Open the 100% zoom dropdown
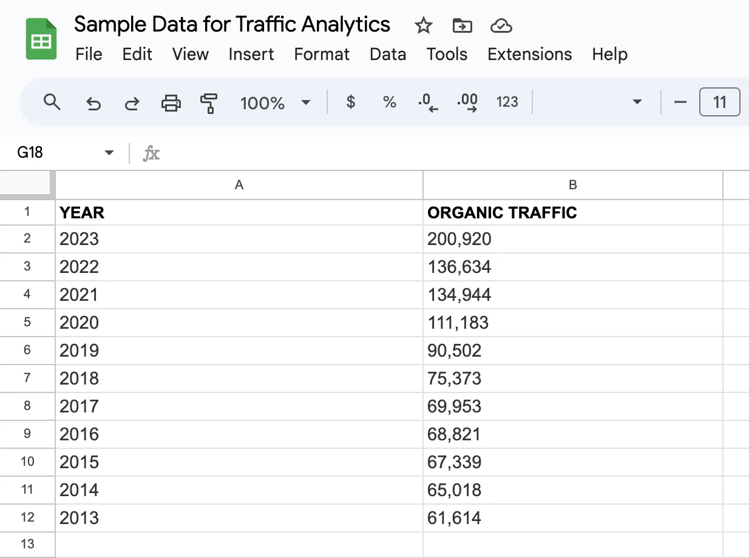The height and width of the screenshot is (558, 749). (275, 103)
